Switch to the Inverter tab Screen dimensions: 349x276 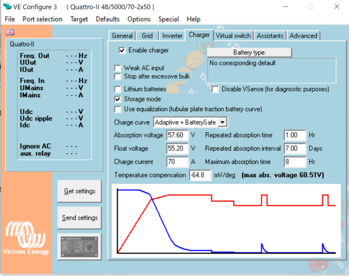172,36
